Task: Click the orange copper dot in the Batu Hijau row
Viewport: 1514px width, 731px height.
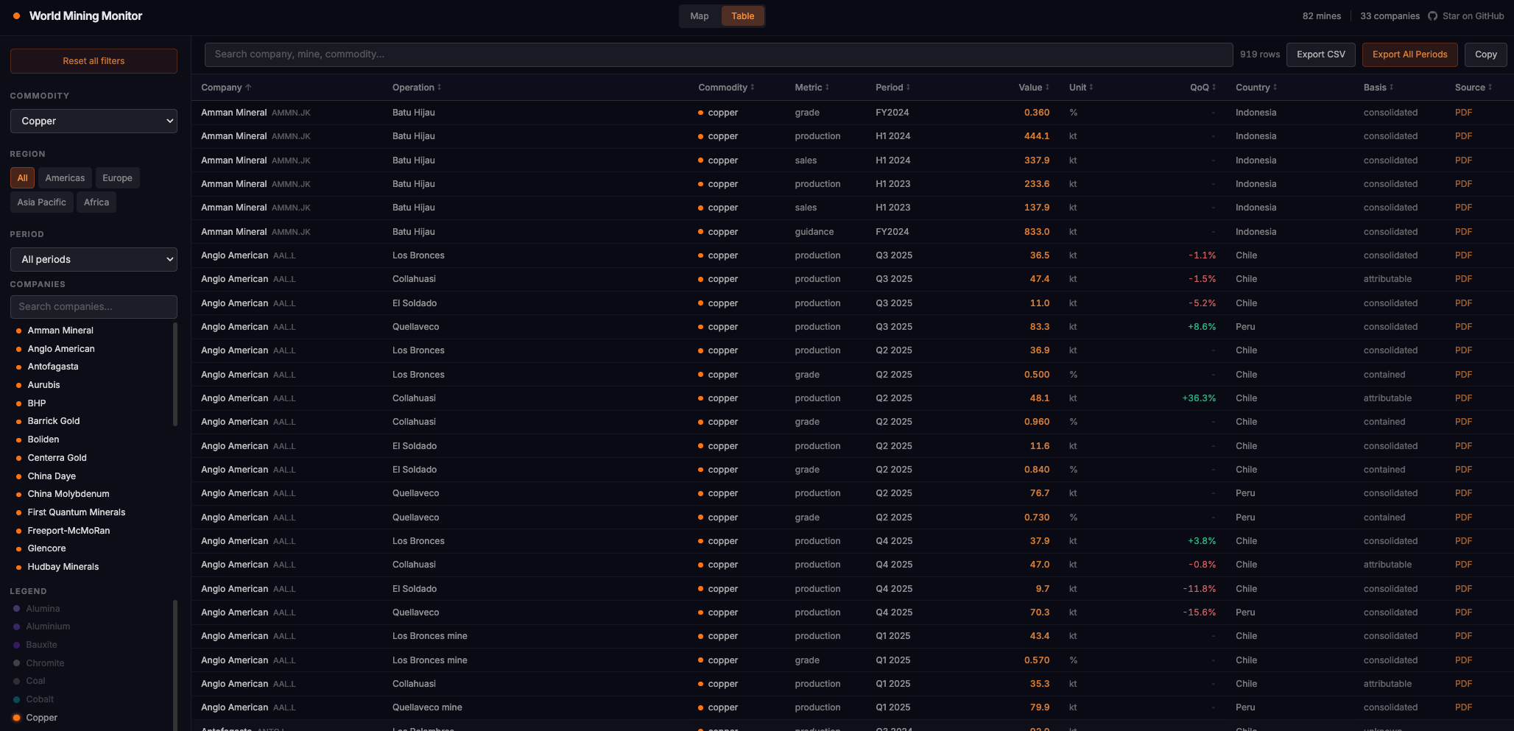Action: pyautogui.click(x=700, y=113)
